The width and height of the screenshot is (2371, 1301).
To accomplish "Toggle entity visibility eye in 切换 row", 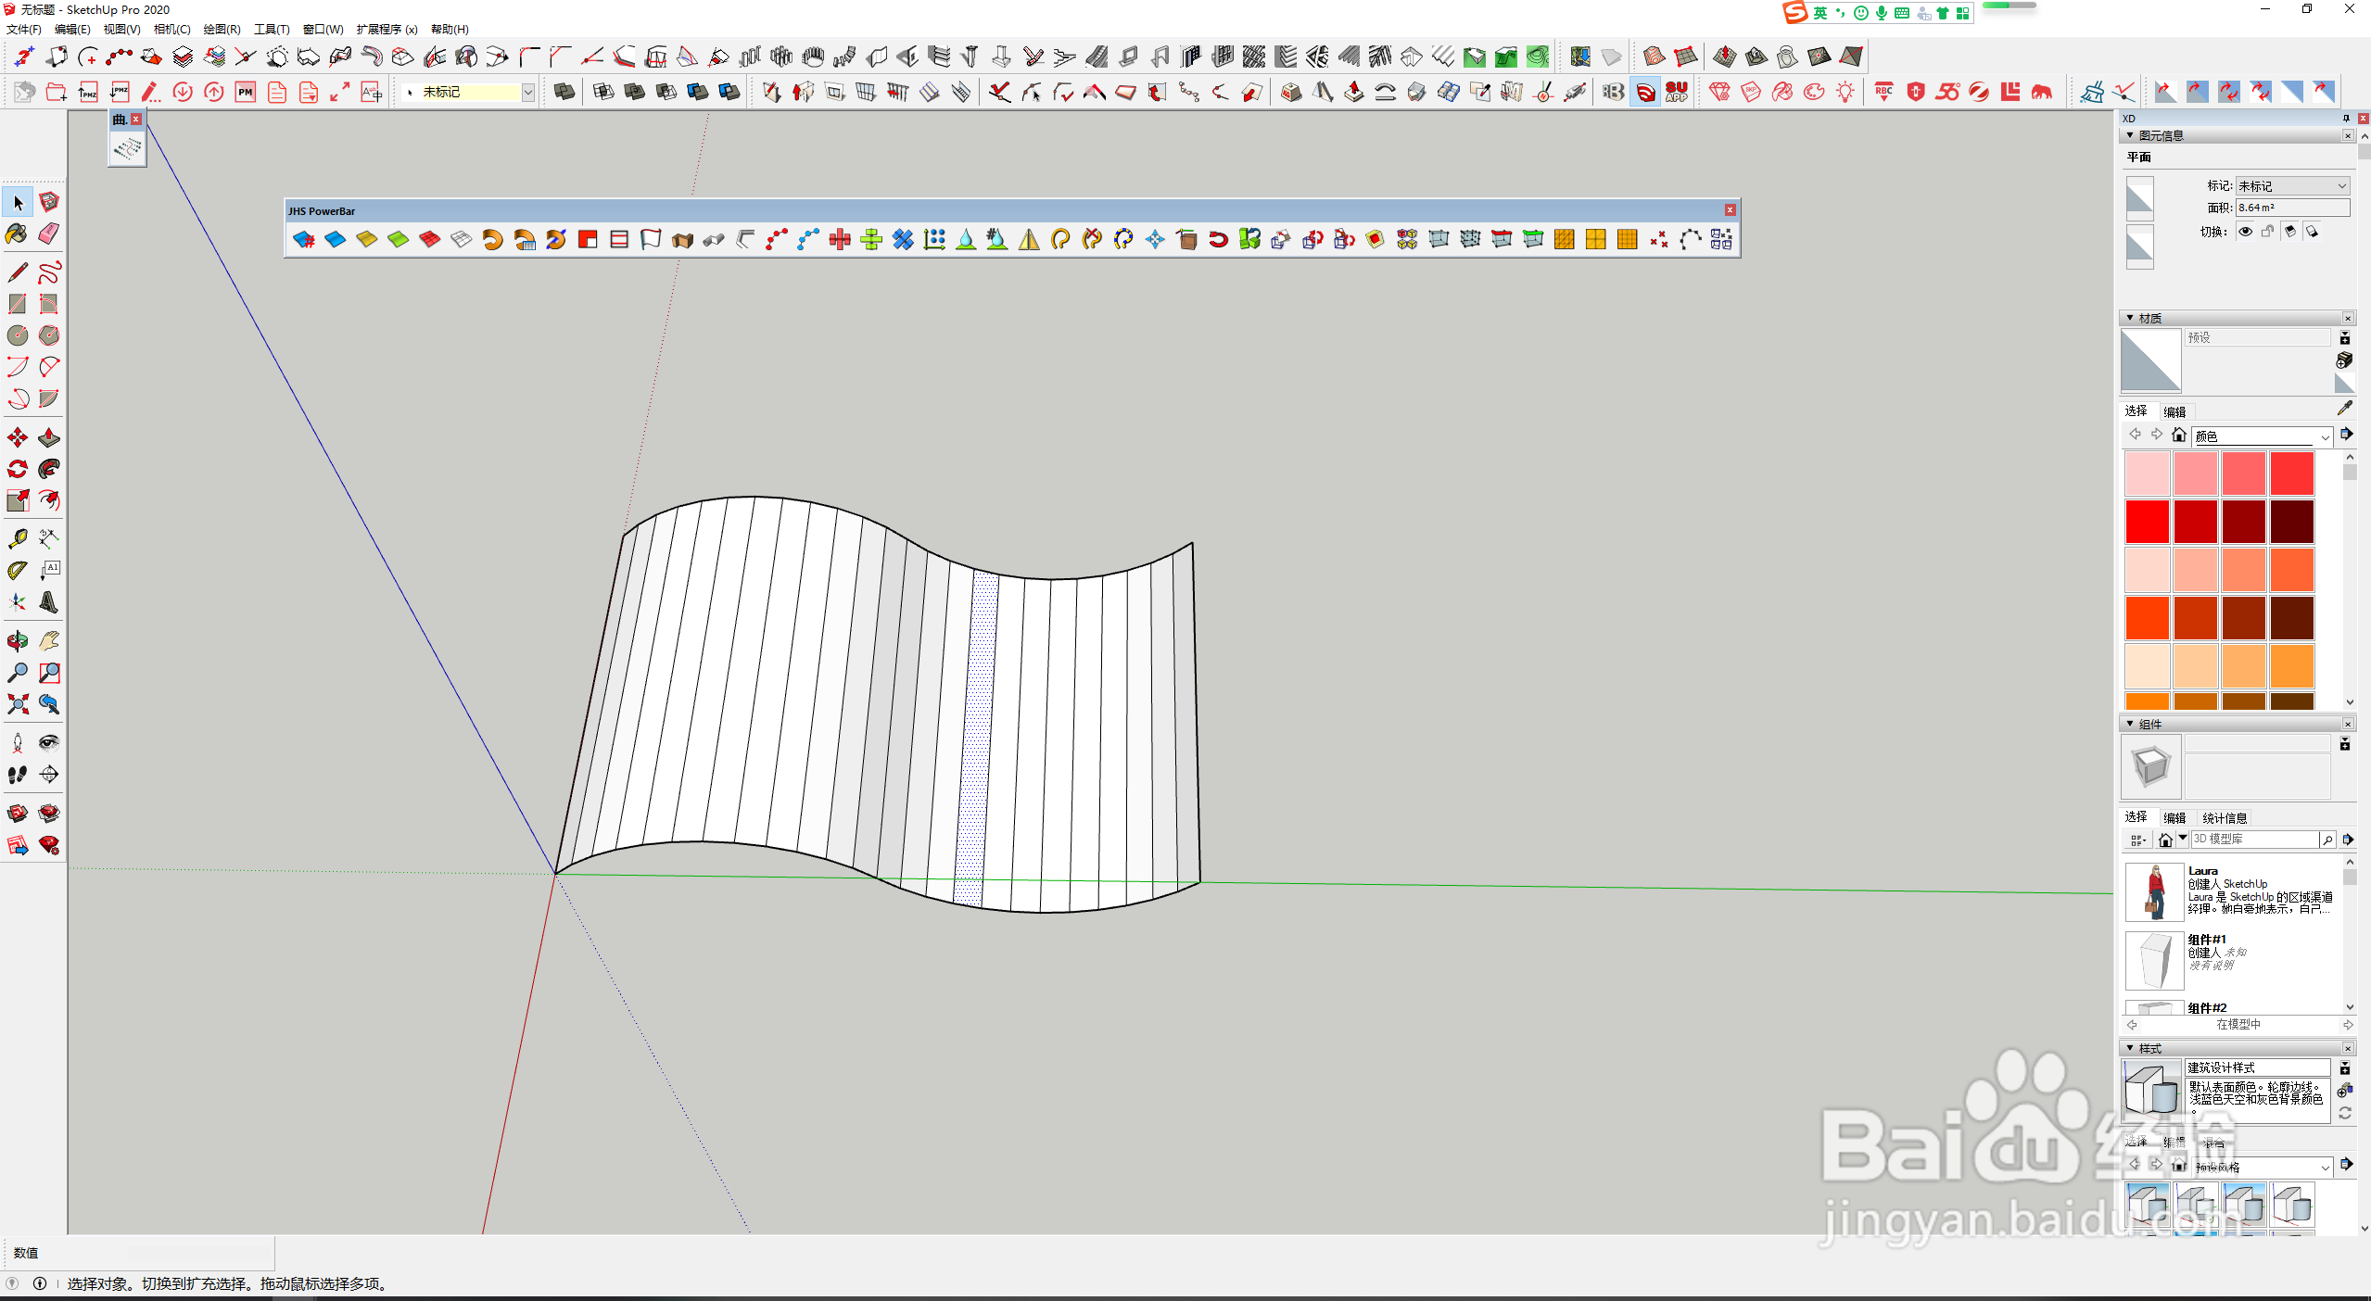I will (x=2245, y=232).
